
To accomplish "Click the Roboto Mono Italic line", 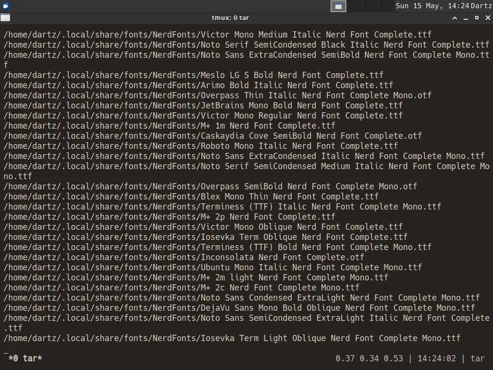I will [x=201, y=145].
